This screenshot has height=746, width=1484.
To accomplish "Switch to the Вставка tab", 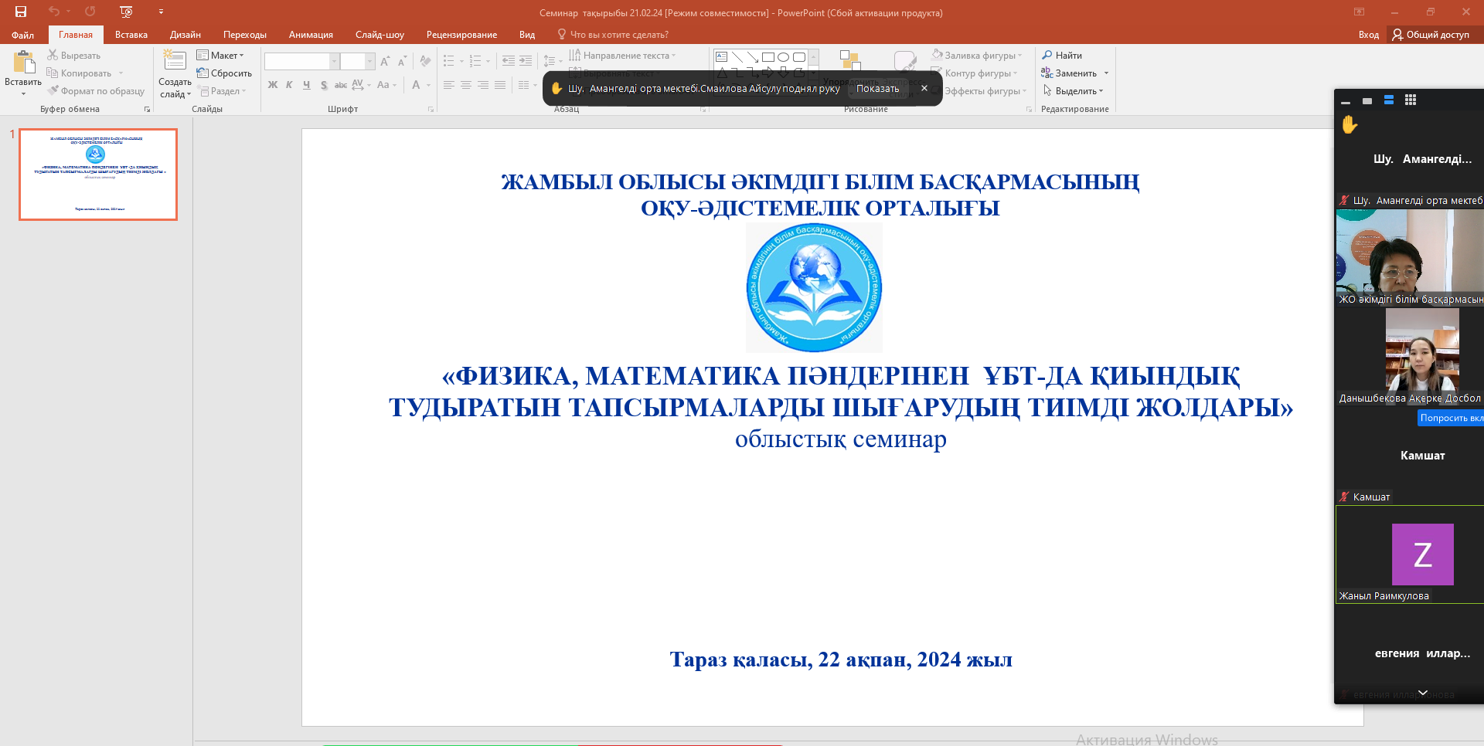I will tap(131, 35).
